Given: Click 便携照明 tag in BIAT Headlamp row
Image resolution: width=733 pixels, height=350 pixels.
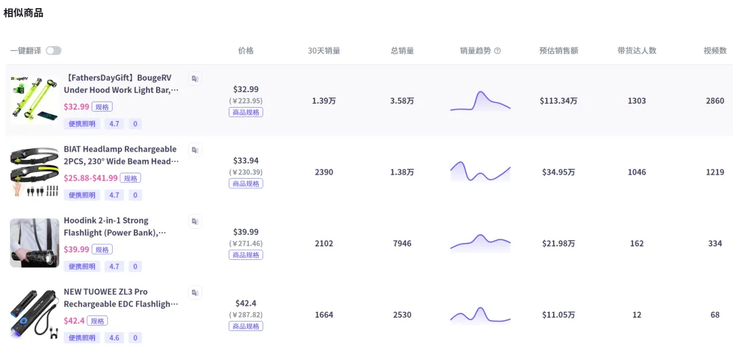Looking at the screenshot, I should (x=82, y=195).
